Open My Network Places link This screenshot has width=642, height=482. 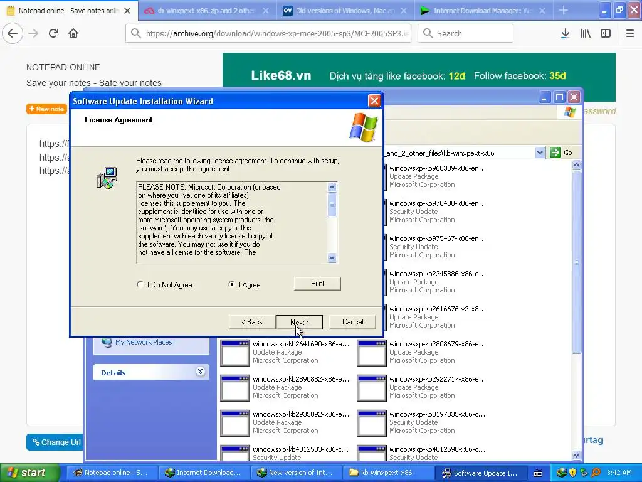pyautogui.click(x=144, y=342)
